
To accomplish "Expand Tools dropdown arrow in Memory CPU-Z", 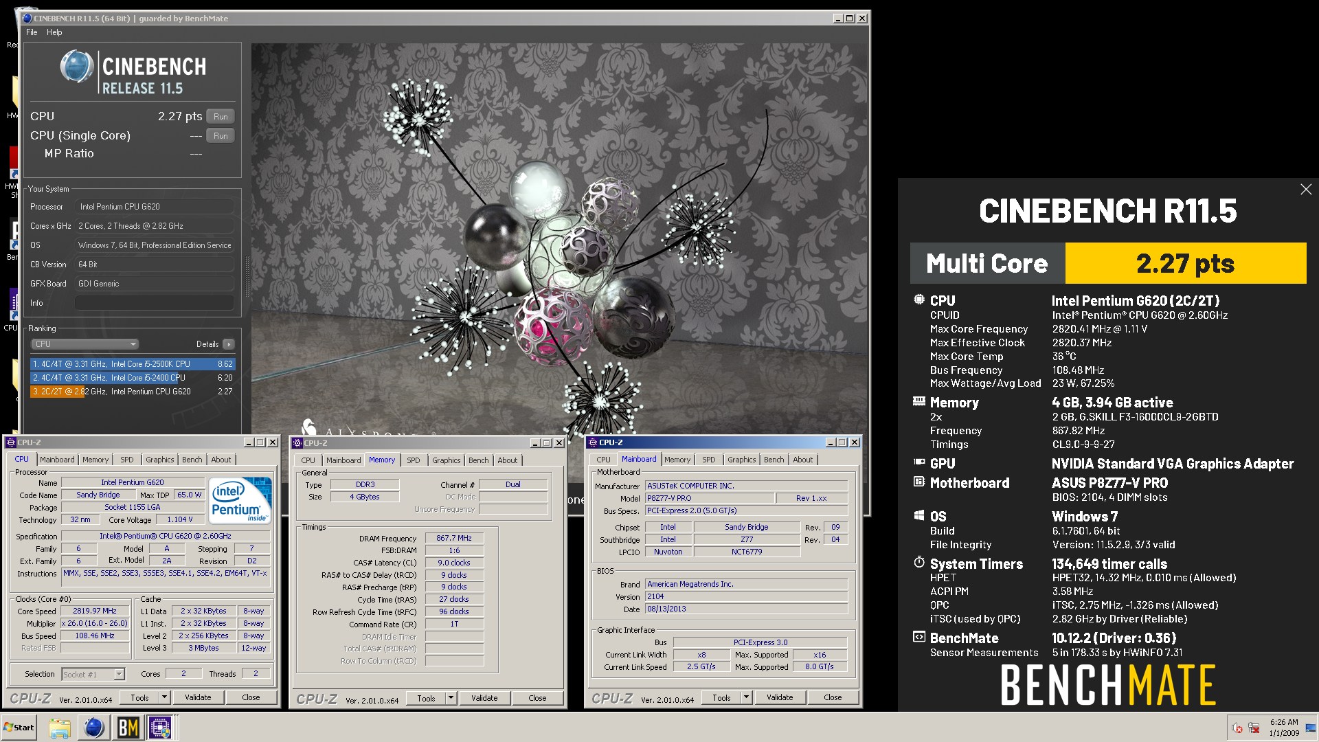I will [x=451, y=698].
